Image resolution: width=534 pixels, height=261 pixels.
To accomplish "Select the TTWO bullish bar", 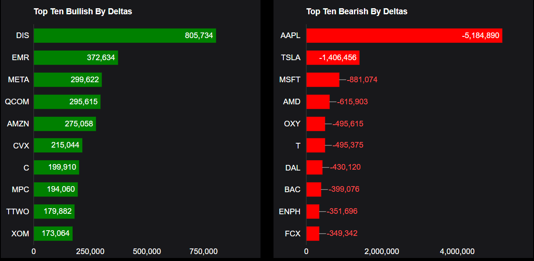I will 54,211.
